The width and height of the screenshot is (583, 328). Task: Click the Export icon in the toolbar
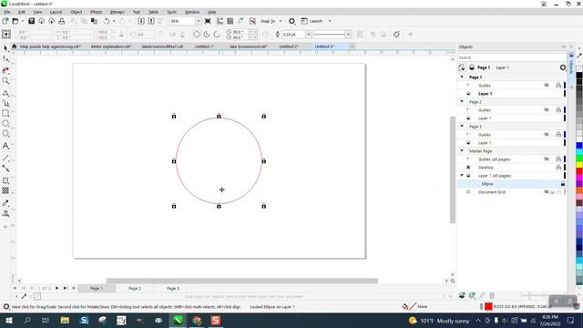(151, 21)
